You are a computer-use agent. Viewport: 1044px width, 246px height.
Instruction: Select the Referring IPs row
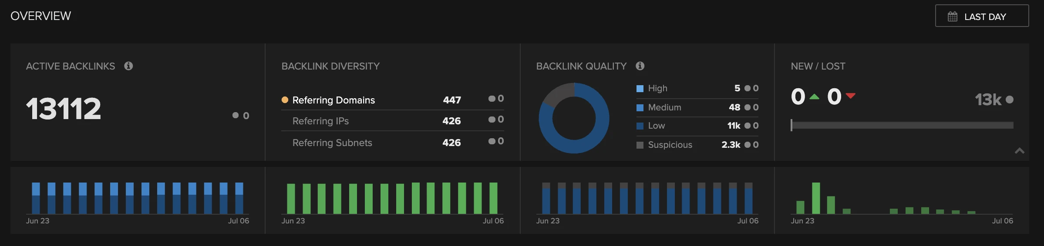point(320,121)
